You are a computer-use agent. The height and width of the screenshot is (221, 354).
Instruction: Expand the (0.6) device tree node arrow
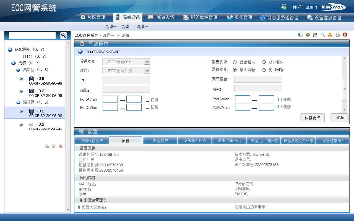21,79
